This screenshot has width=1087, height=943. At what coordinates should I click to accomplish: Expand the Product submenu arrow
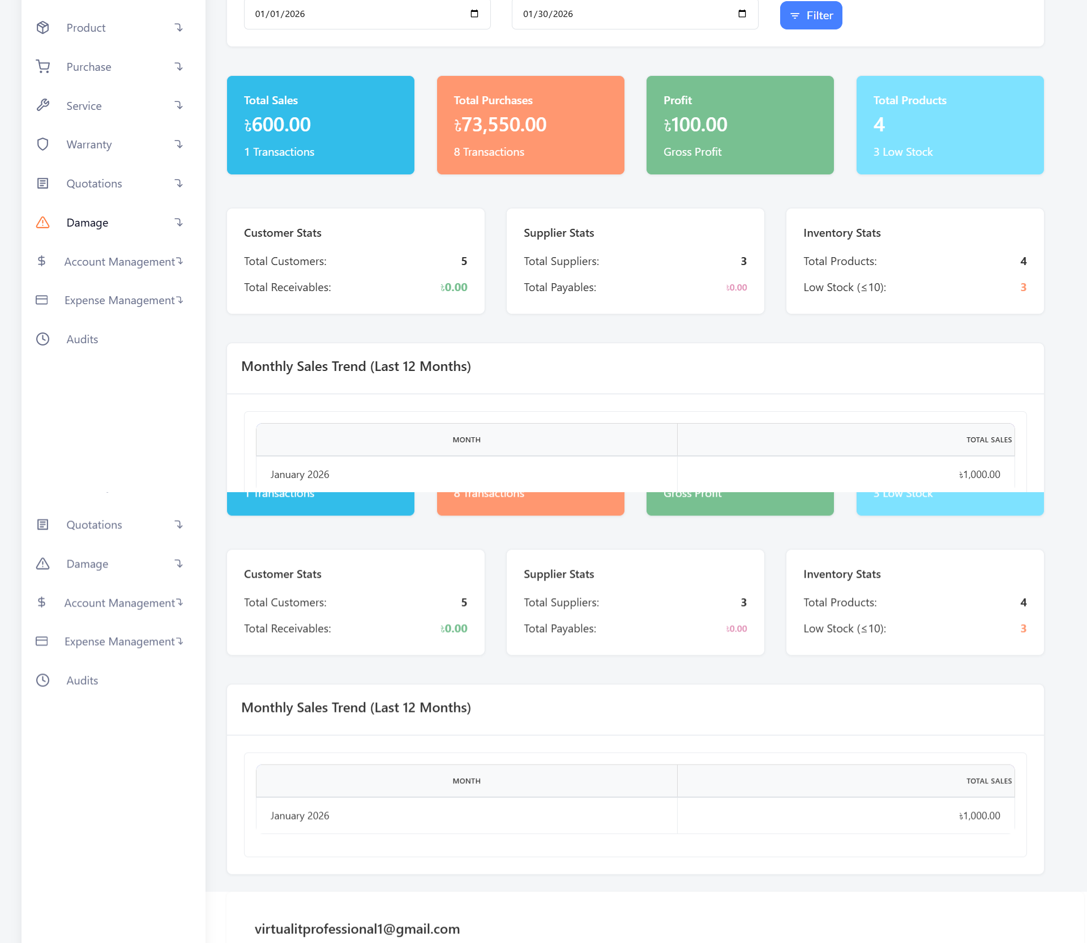178,28
